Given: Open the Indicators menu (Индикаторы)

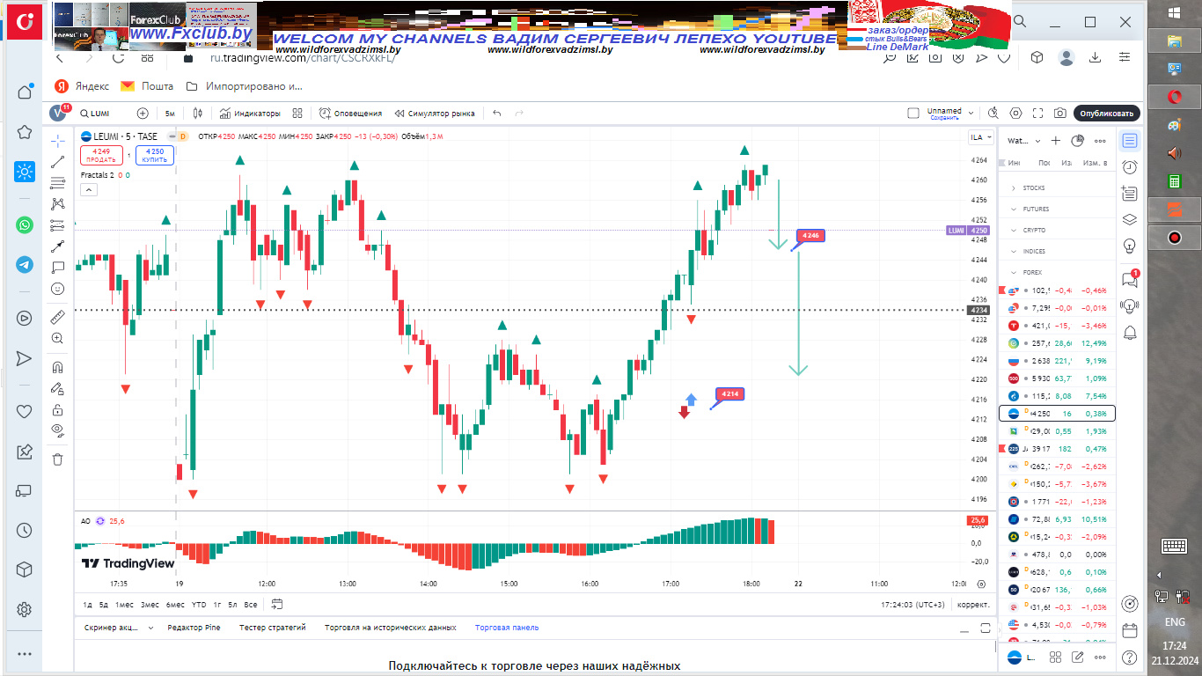Looking at the screenshot, I should tap(250, 114).
